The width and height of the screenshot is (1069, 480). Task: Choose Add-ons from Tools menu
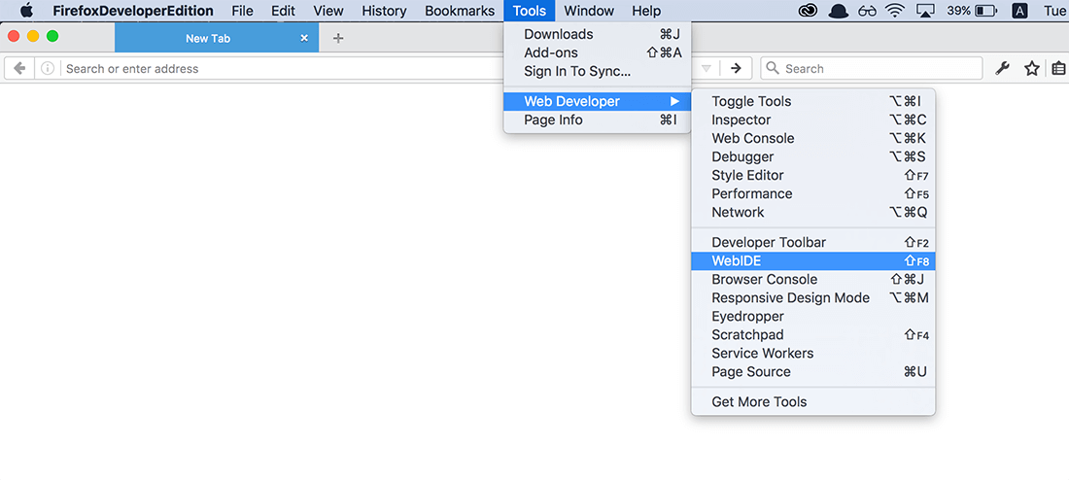[x=598, y=52]
